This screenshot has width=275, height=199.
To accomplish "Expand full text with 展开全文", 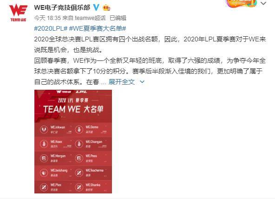I will click(x=122, y=82).
